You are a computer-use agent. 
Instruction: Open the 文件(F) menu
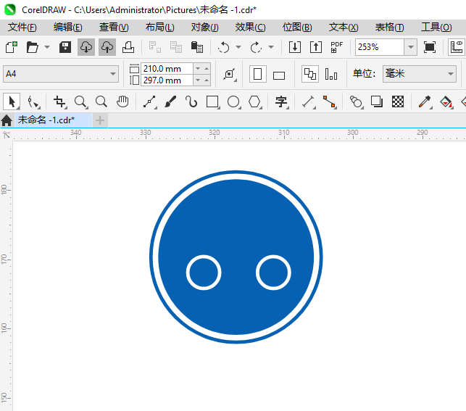click(22, 28)
